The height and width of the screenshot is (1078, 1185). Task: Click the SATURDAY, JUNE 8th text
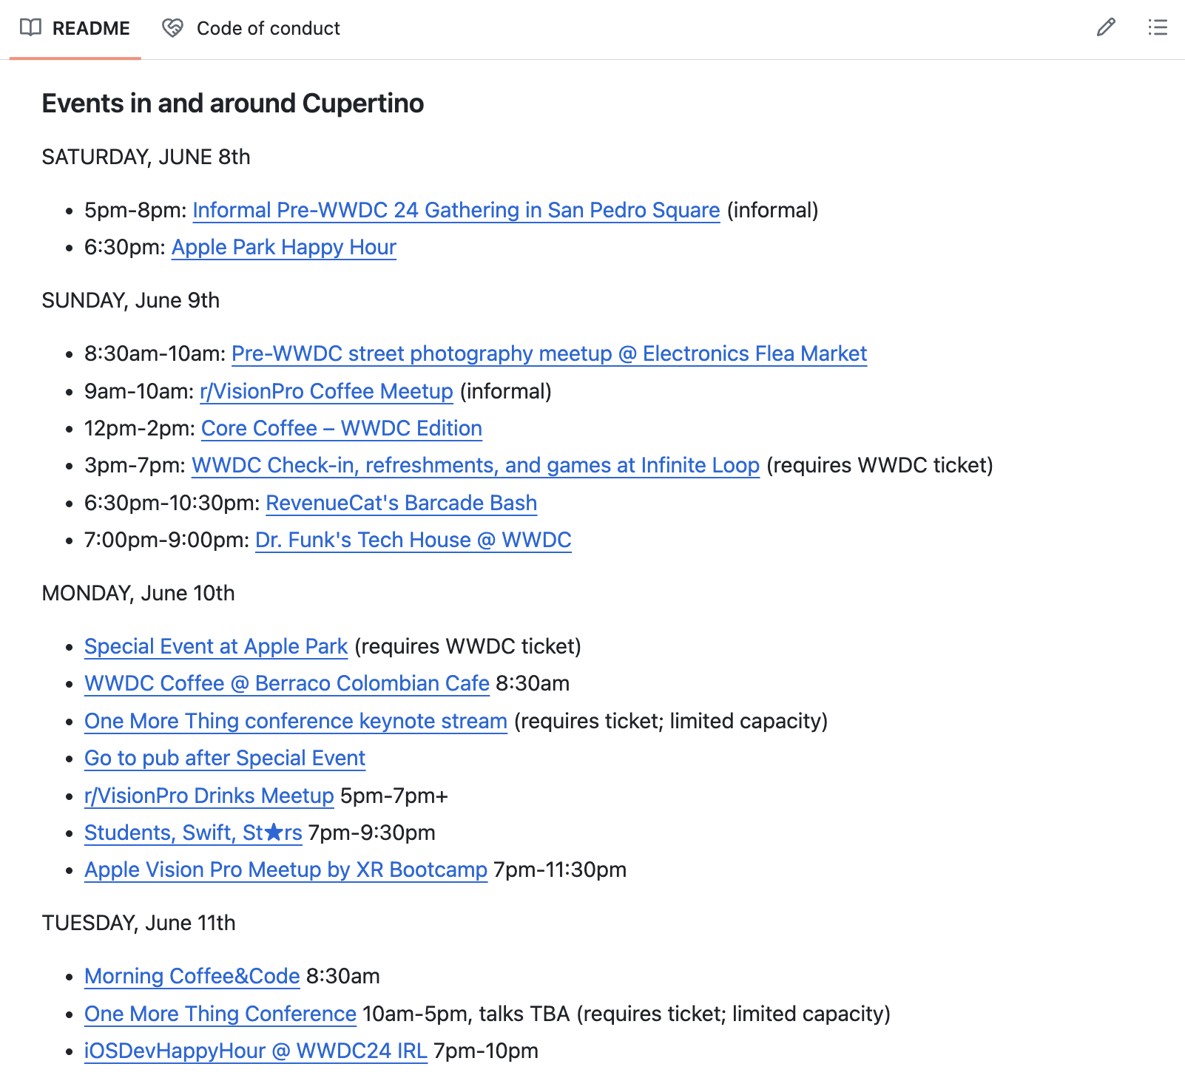pyautogui.click(x=146, y=157)
